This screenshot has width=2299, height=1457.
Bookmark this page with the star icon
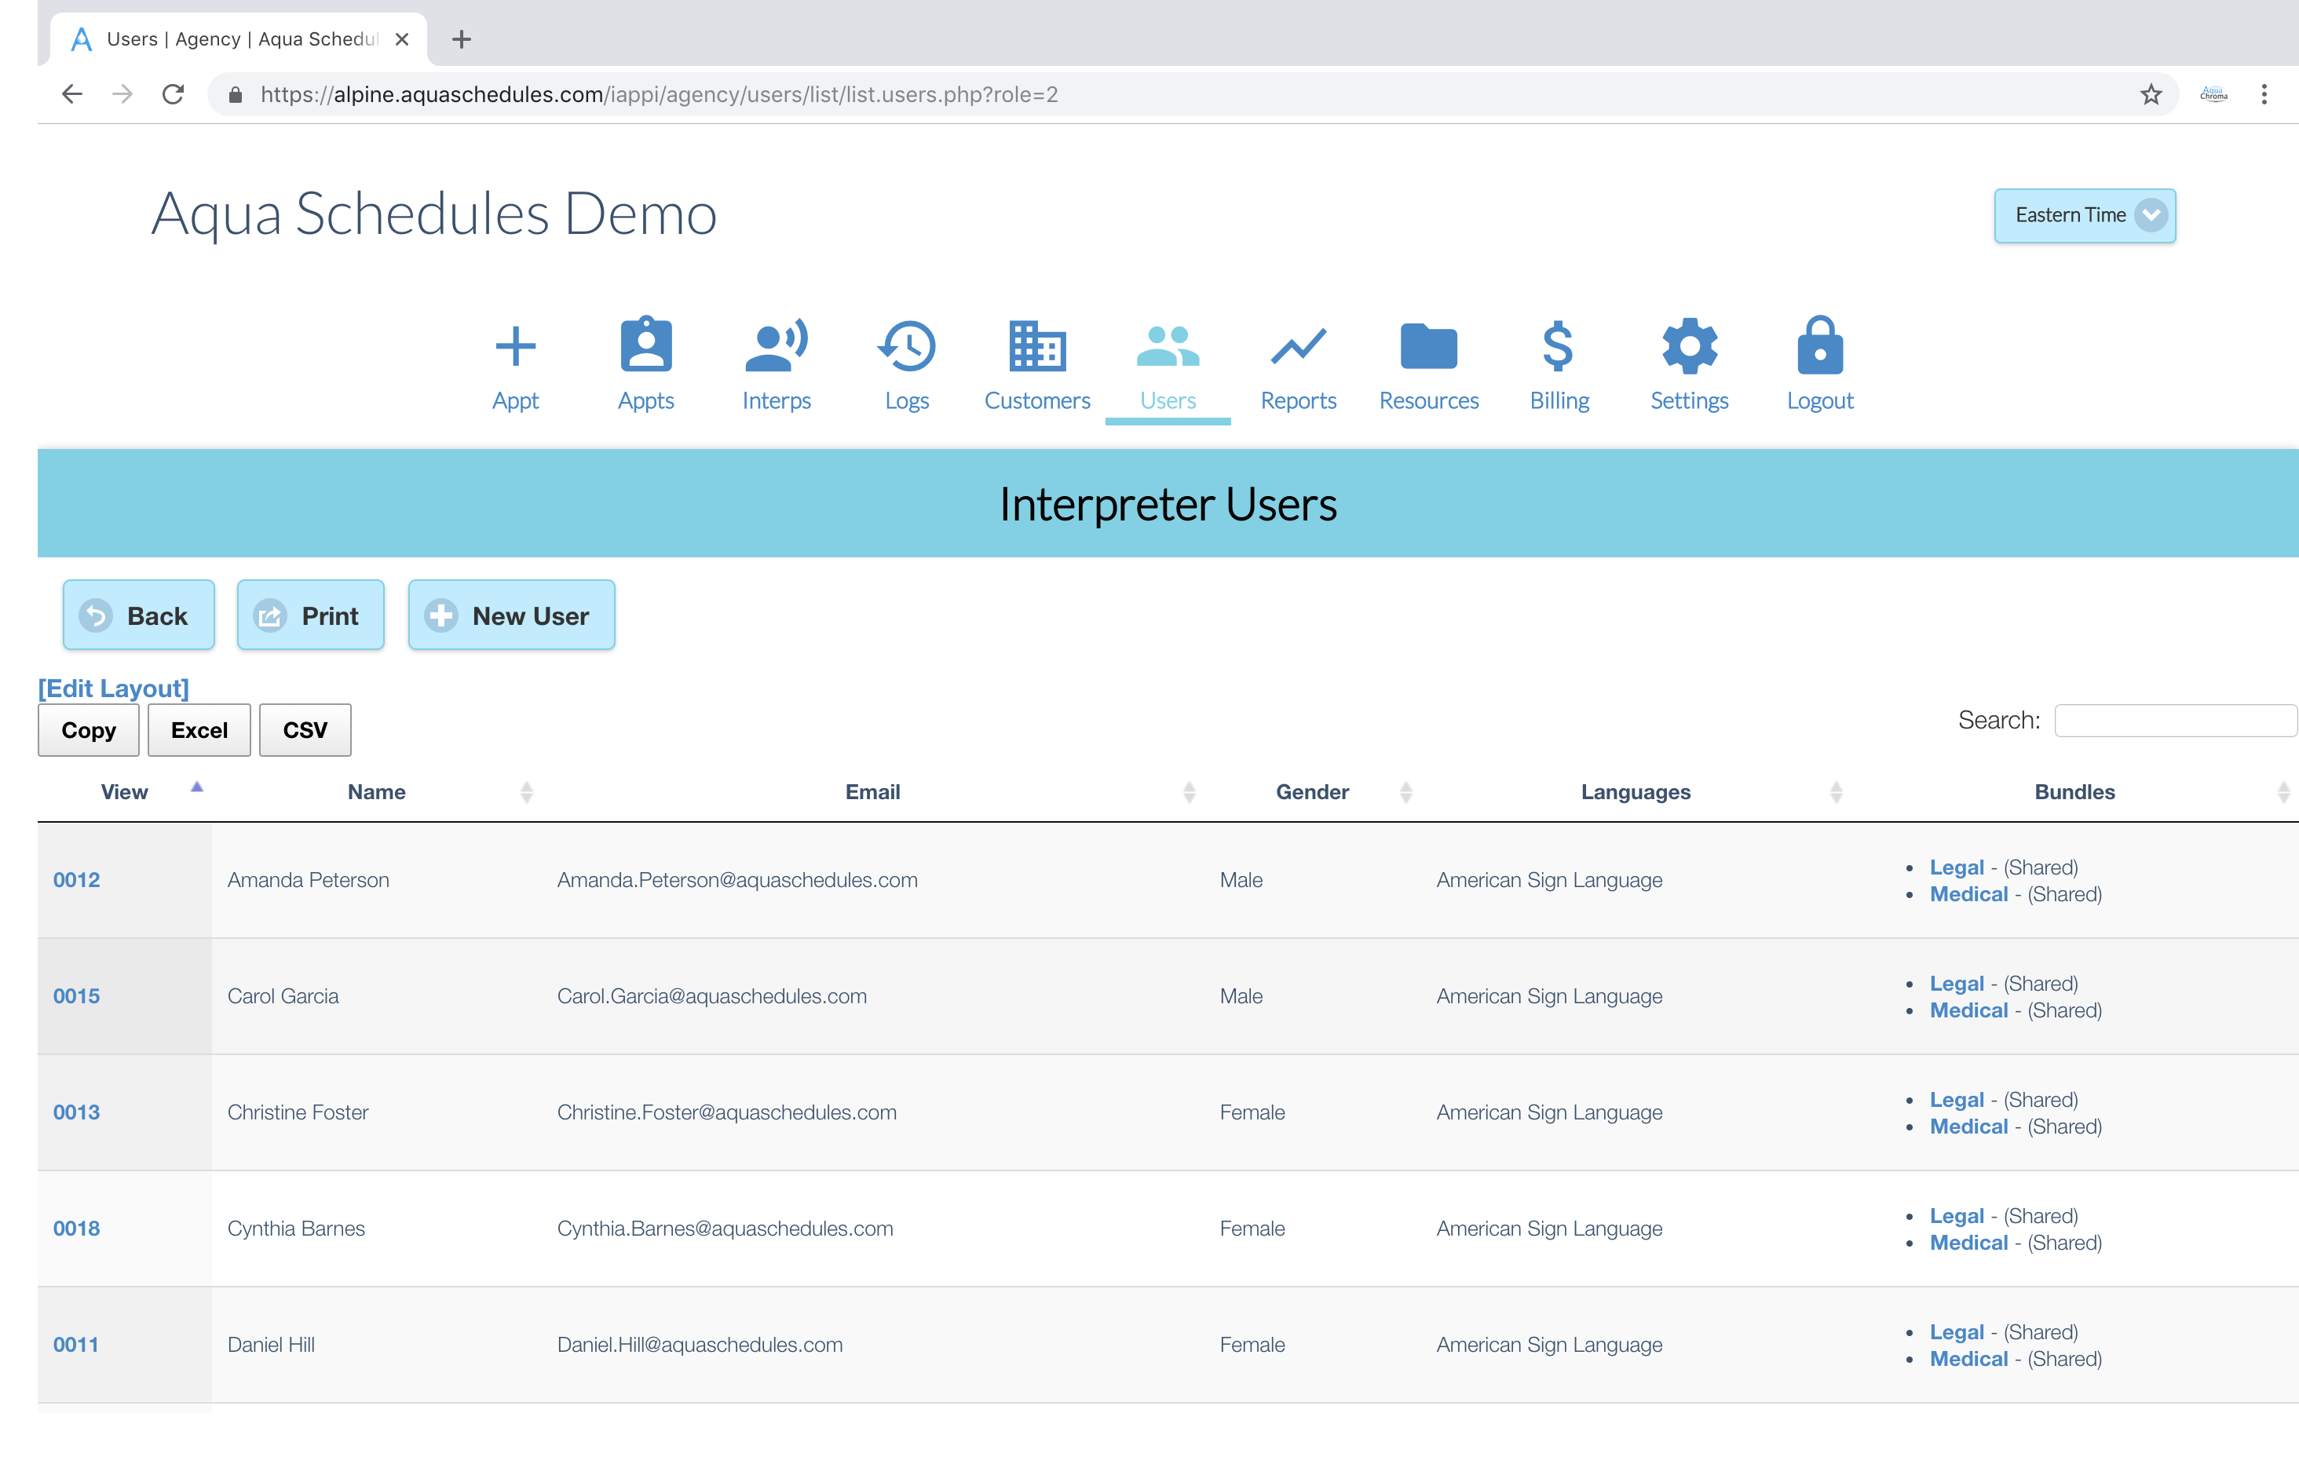pyautogui.click(x=2150, y=93)
